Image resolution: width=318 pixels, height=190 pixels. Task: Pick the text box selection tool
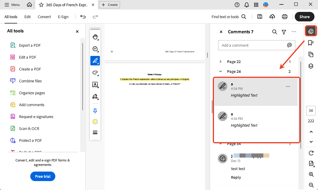(95, 85)
